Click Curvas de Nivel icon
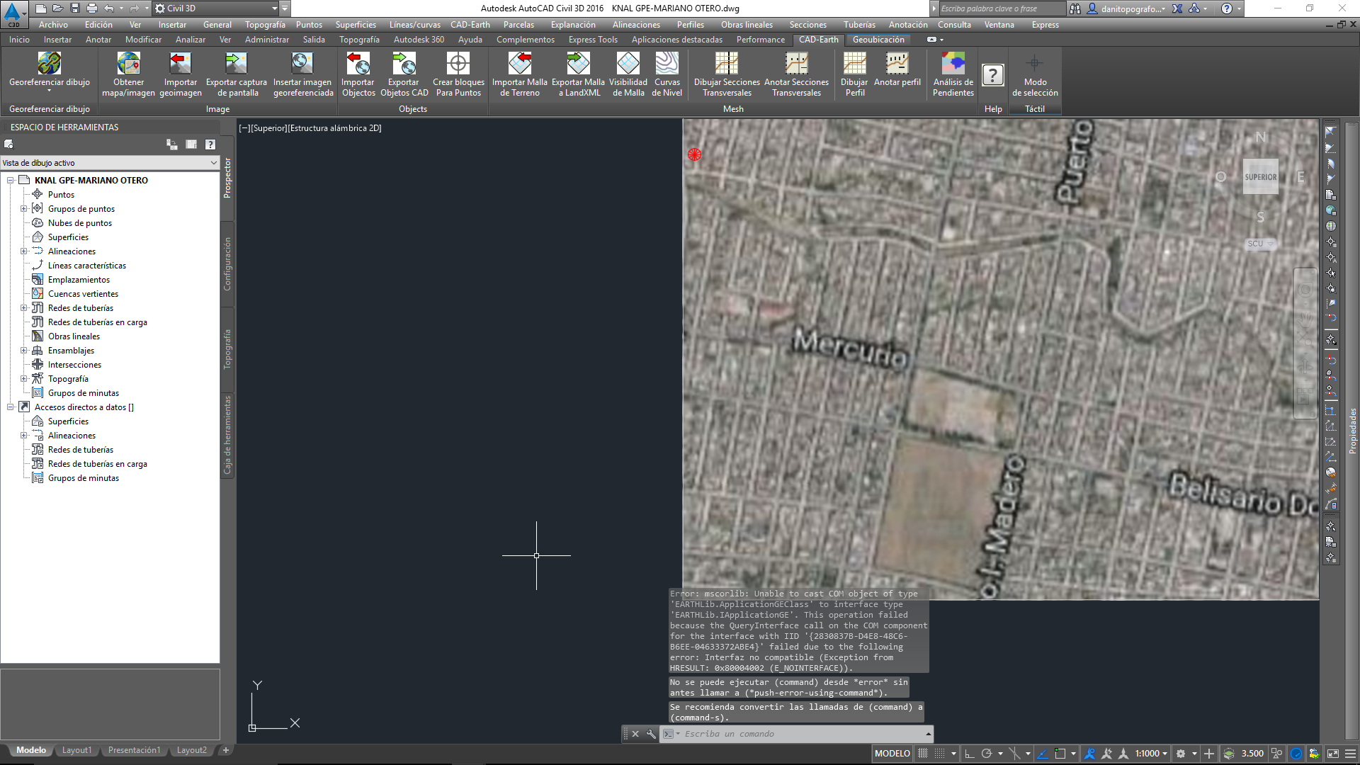This screenshot has width=1360, height=765. point(667,64)
